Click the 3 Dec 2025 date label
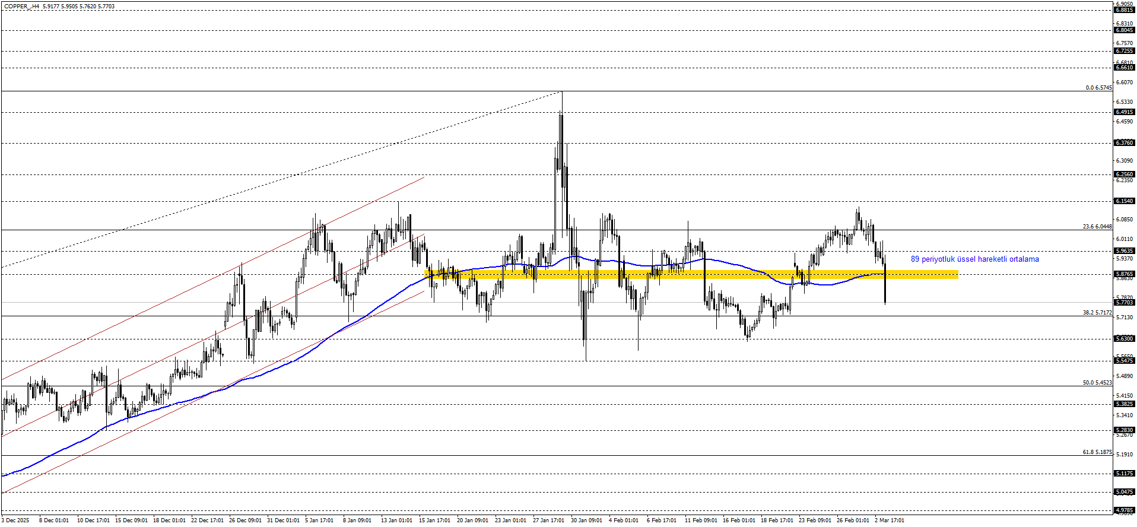 pos(15,520)
